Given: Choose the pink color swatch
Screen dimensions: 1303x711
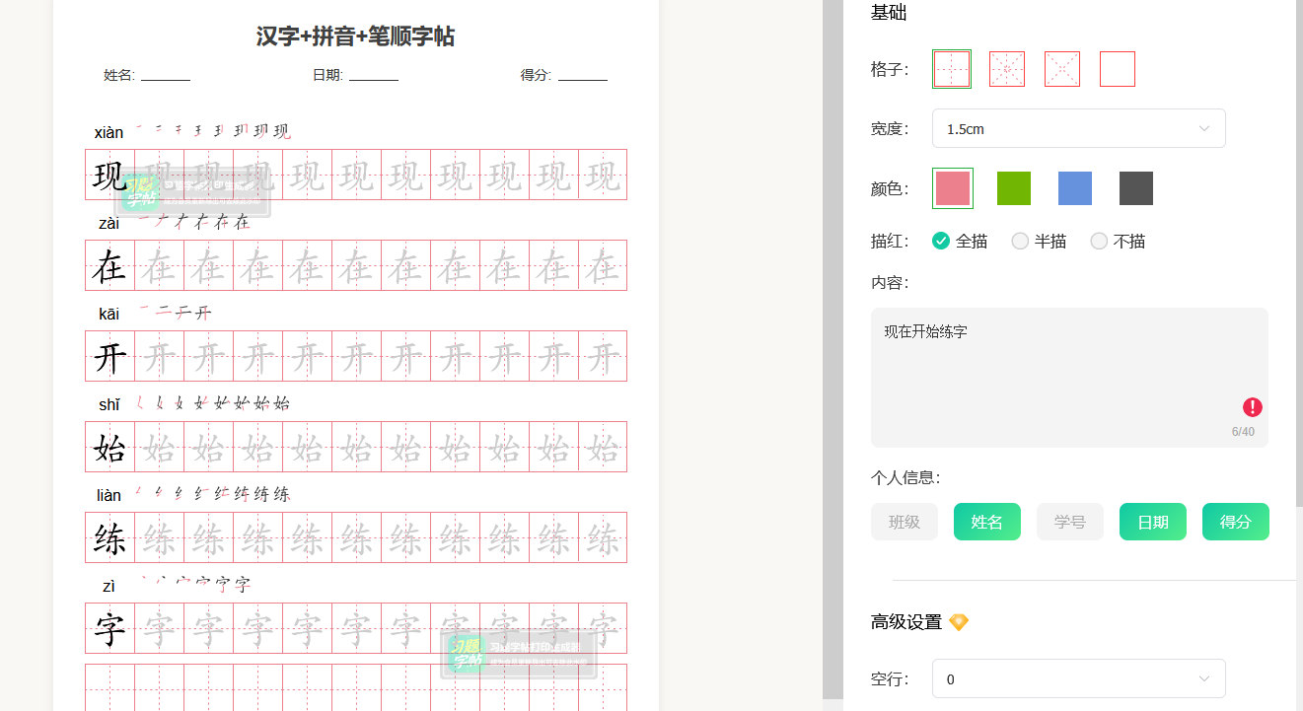Looking at the screenshot, I should tap(953, 188).
